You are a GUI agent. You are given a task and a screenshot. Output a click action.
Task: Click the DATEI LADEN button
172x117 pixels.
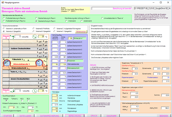pos(25,116)
